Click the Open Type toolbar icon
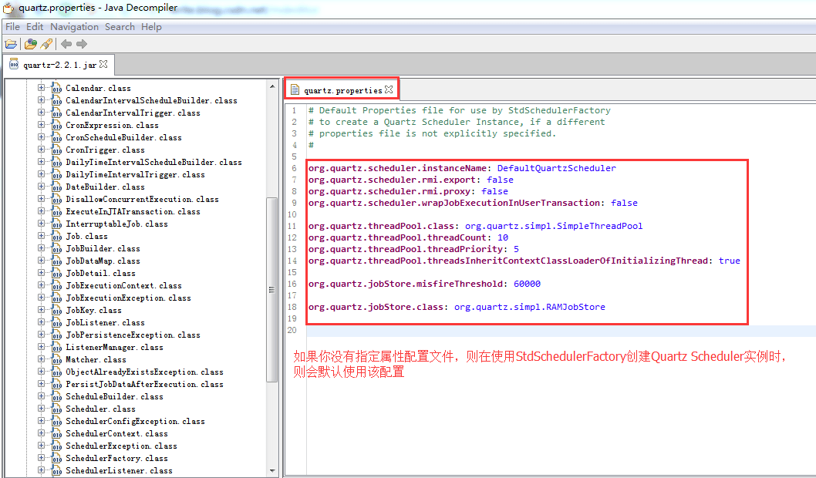816x478 pixels. tap(29, 44)
